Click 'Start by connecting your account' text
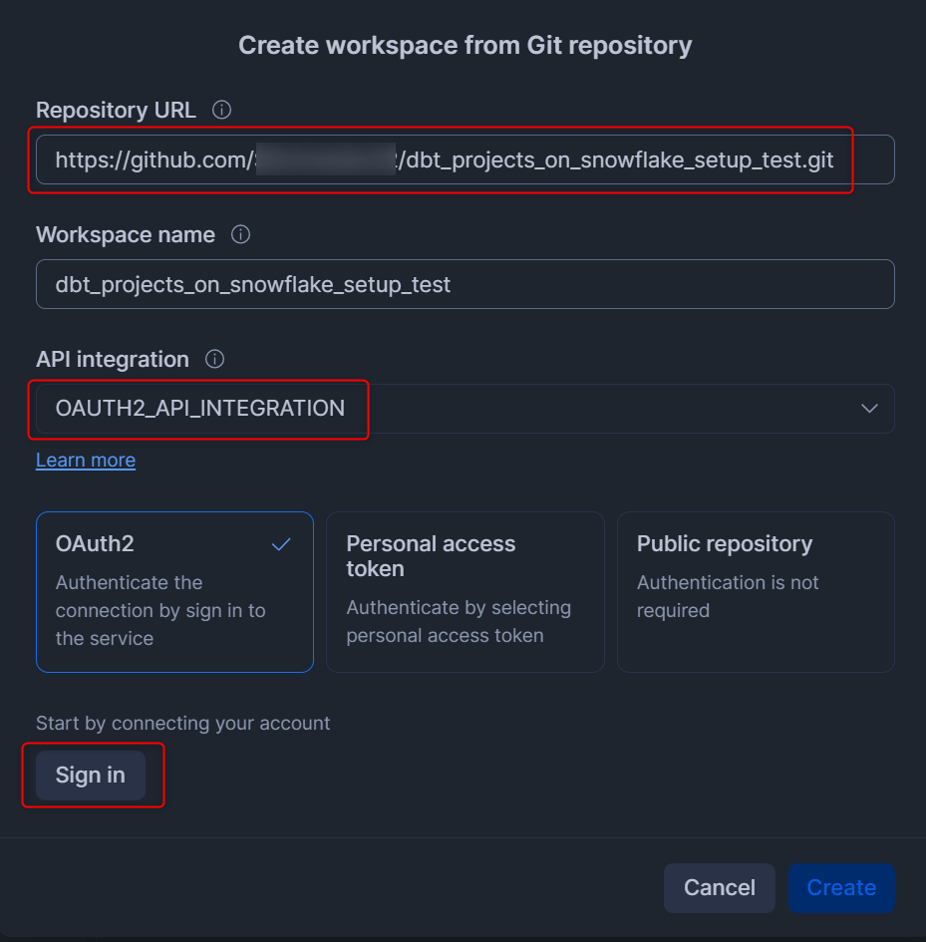 tap(182, 724)
